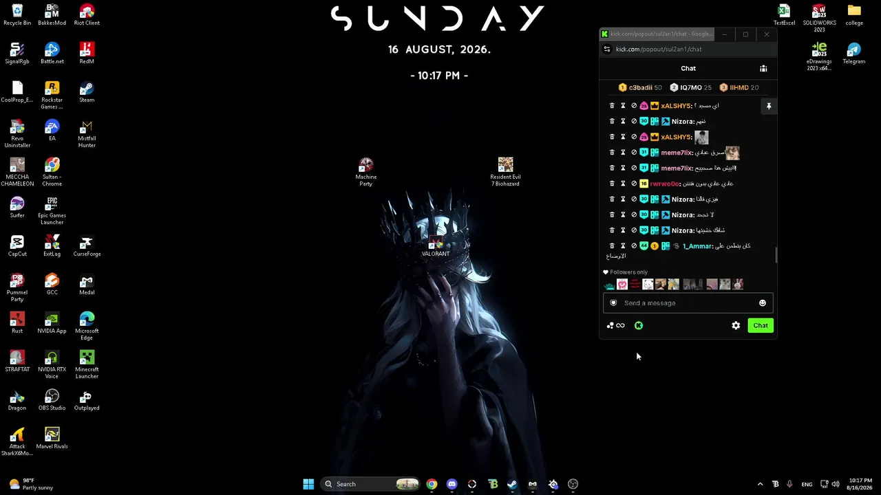The width and height of the screenshot is (881, 495).
Task: Ban rwrwo0o with the circle-slash icon
Action: click(x=634, y=184)
